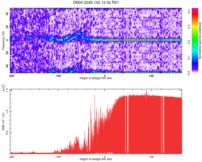Click the spectrogram's 'Height of straight line' label
Screen dimensions: 202x162
tap(96, 78)
